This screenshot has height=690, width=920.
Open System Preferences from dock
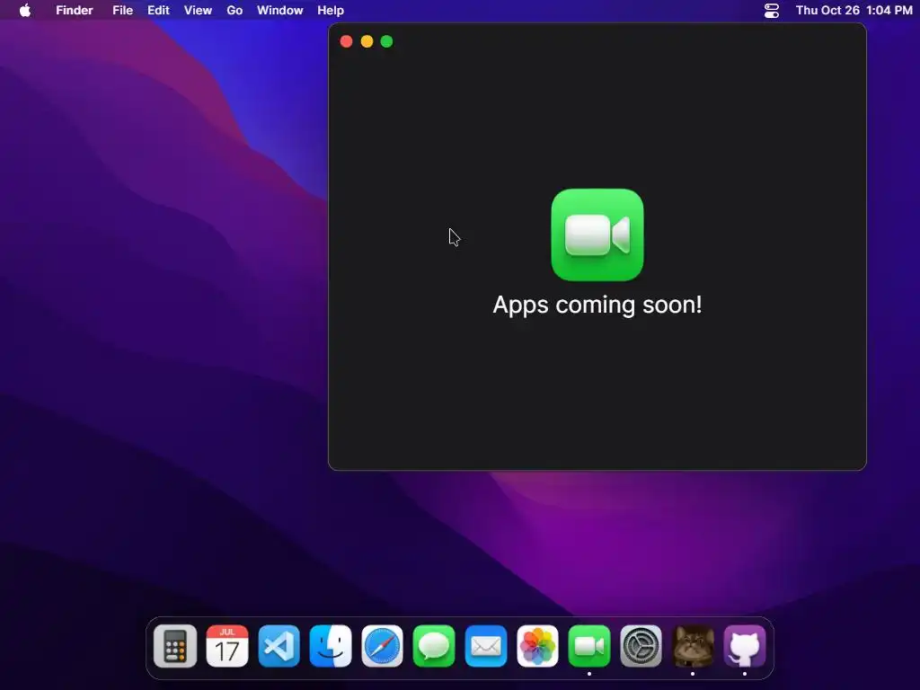[x=641, y=646]
